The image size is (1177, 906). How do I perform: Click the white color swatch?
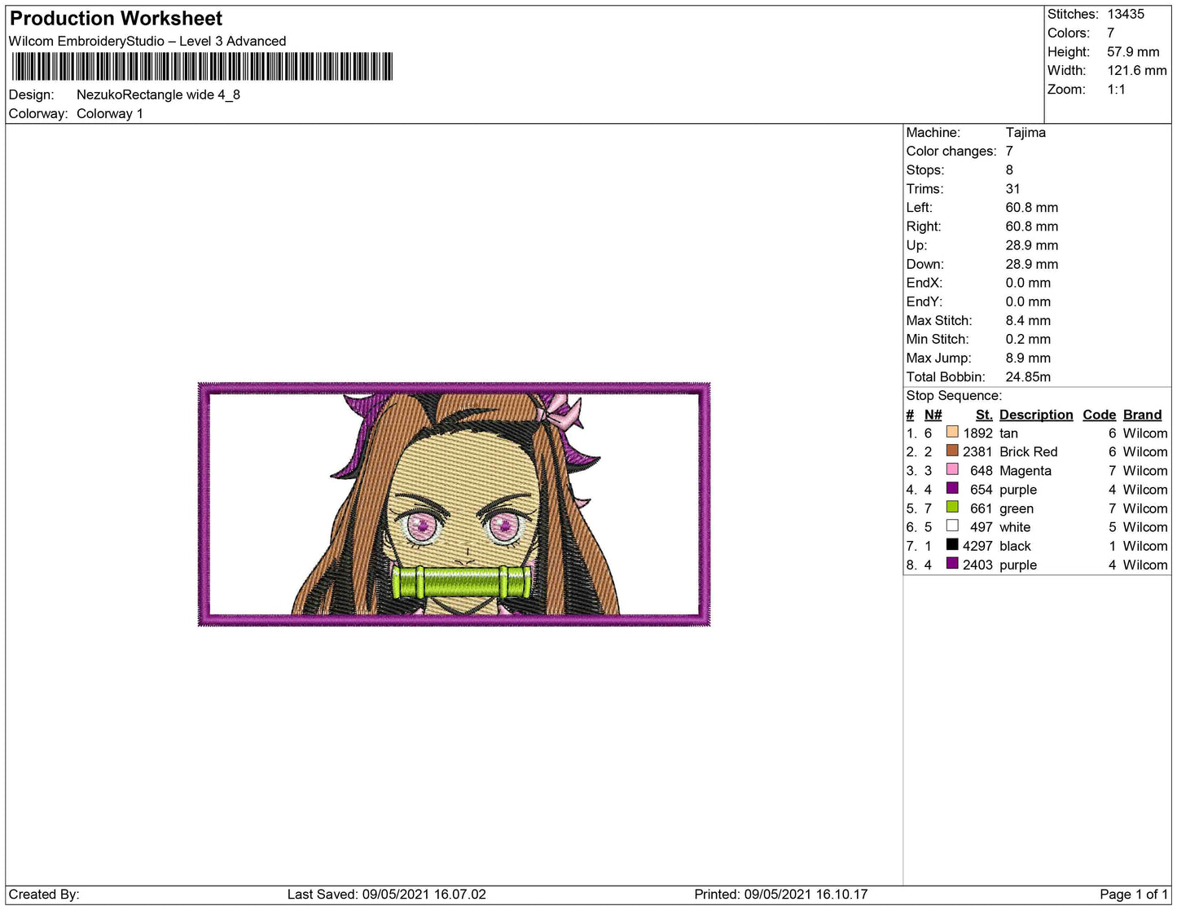tap(952, 526)
